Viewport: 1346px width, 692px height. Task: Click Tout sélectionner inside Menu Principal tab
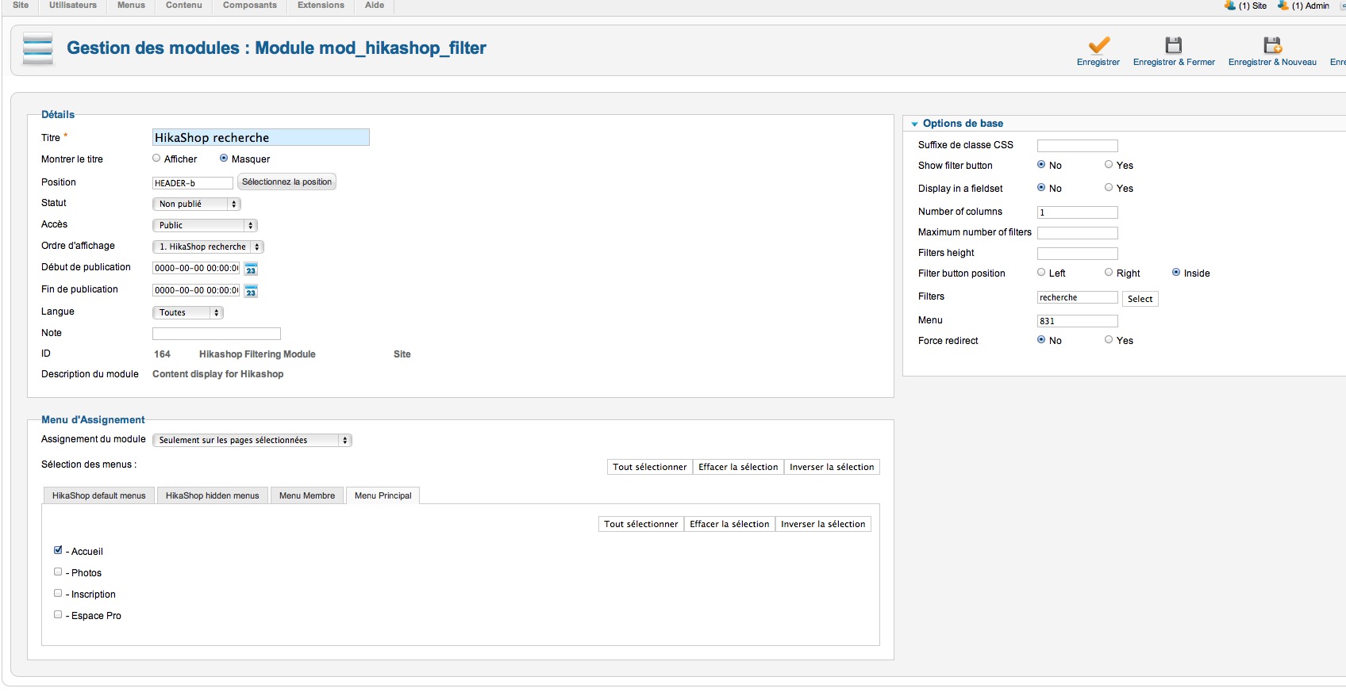(641, 524)
